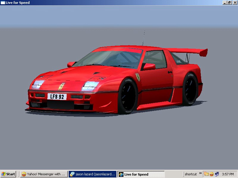This screenshot has width=238, height=178.
Task: Open Live for Speed title bar system icon
Action: [3, 3]
